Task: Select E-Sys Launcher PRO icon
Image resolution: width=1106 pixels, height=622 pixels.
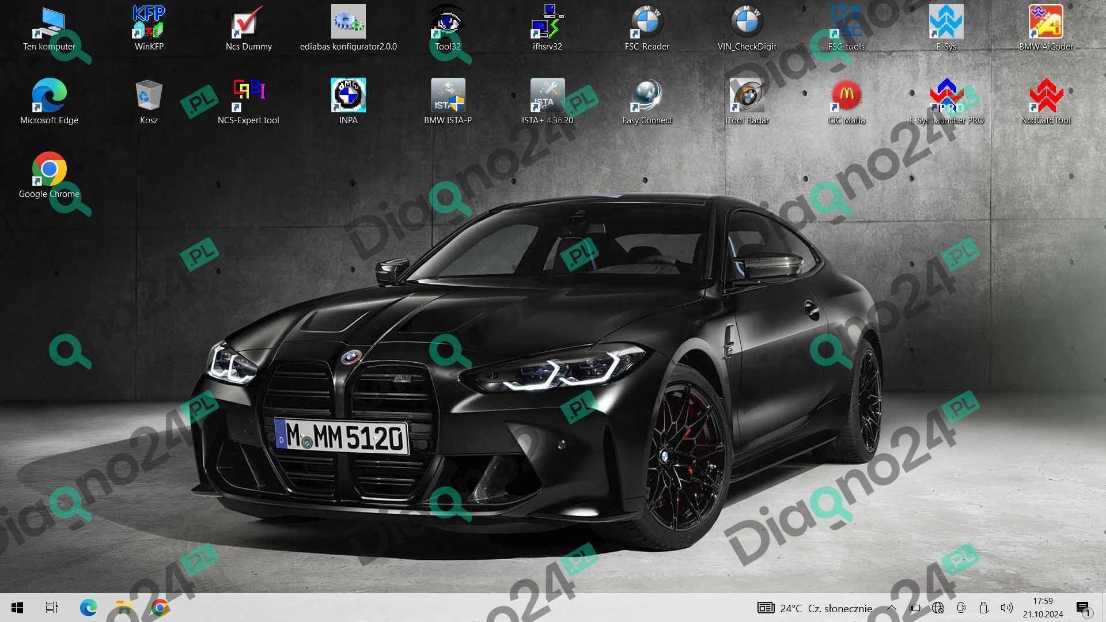Action: pos(946,102)
